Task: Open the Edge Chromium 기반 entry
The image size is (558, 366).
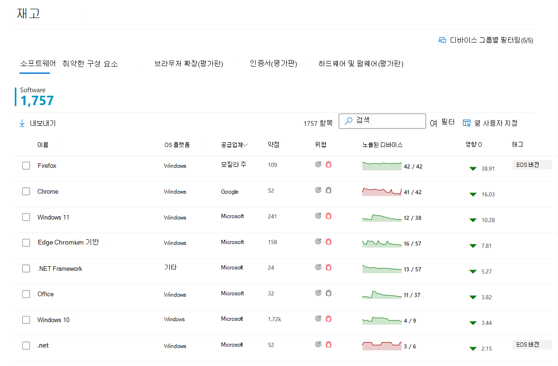Action: [x=68, y=242]
